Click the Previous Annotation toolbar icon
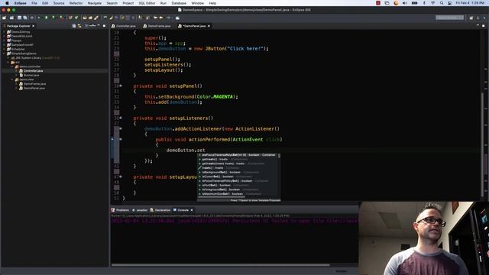This screenshot has height=275, width=489. click(147, 18)
